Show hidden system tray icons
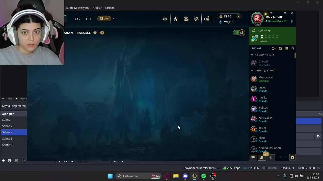Screen dimensions: 323x181 pyautogui.click(x=278, y=176)
